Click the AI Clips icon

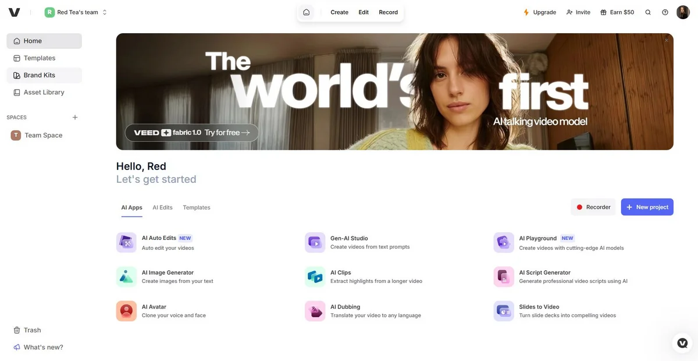tap(315, 277)
